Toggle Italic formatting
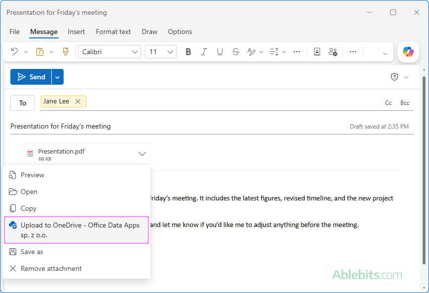 pos(204,52)
